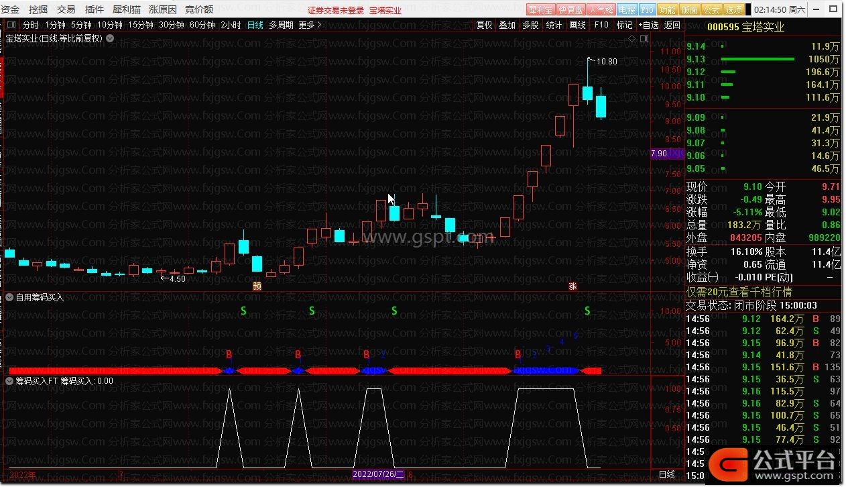Expand the 宝塔实业 main chart indicator dropdown
Viewport: 846px width, 487px height.
[x=110, y=38]
